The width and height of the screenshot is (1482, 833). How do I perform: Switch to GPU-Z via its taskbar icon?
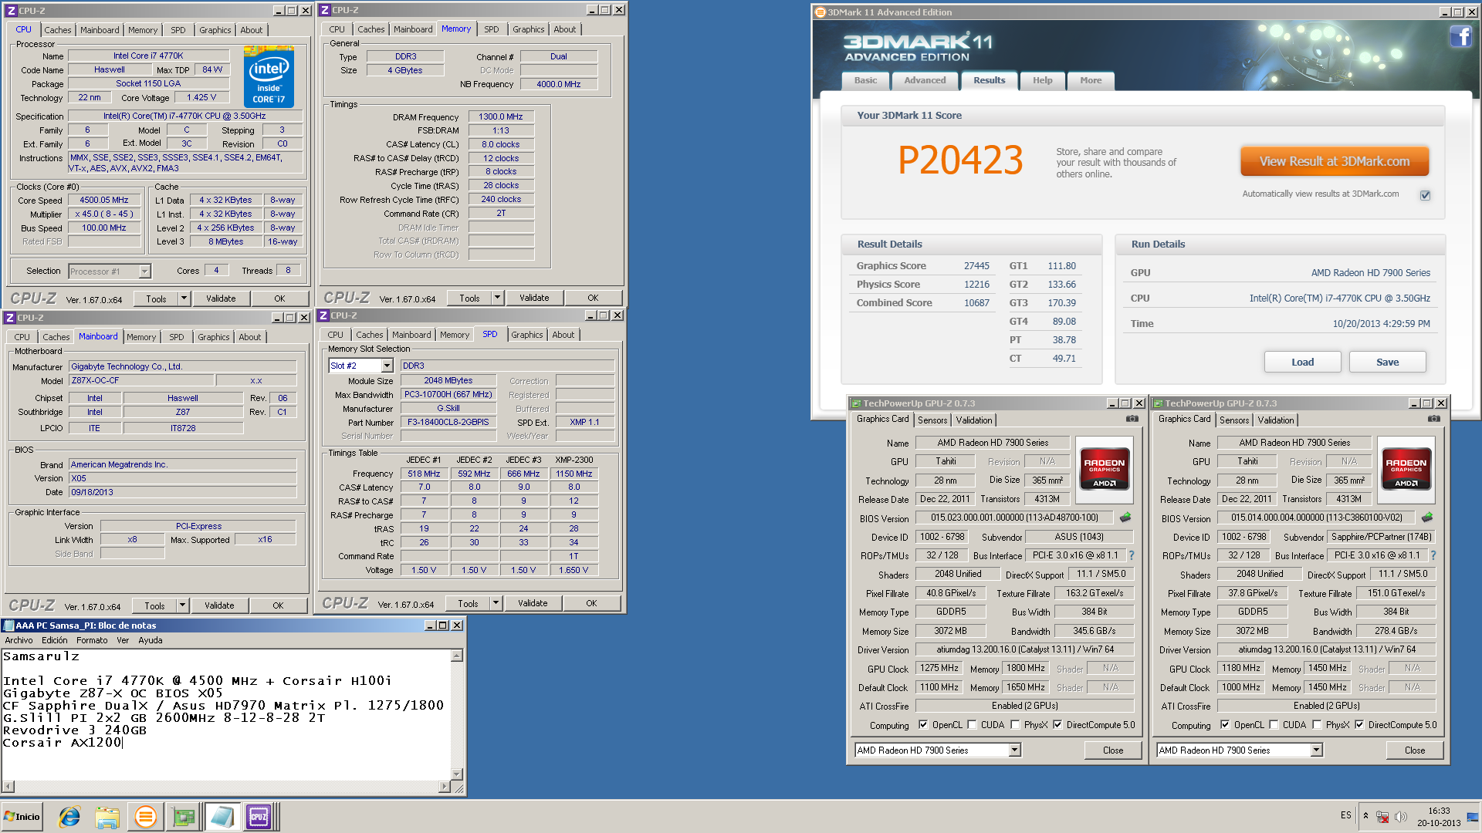184,817
